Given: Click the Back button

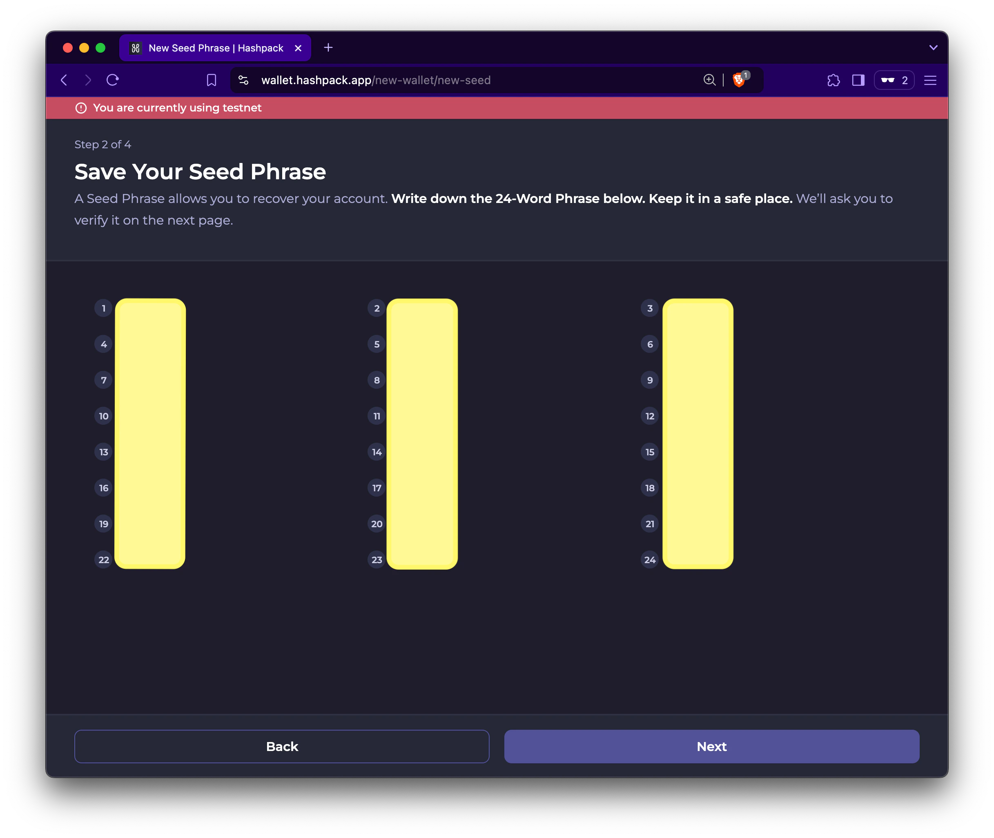Looking at the screenshot, I should coord(282,746).
